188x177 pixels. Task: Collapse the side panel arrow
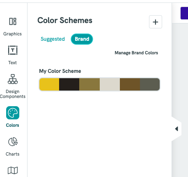(x=177, y=129)
